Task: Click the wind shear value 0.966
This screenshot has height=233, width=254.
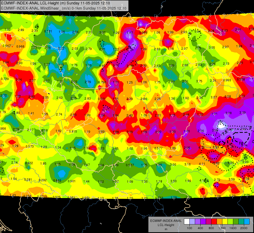Action: [20, 47]
